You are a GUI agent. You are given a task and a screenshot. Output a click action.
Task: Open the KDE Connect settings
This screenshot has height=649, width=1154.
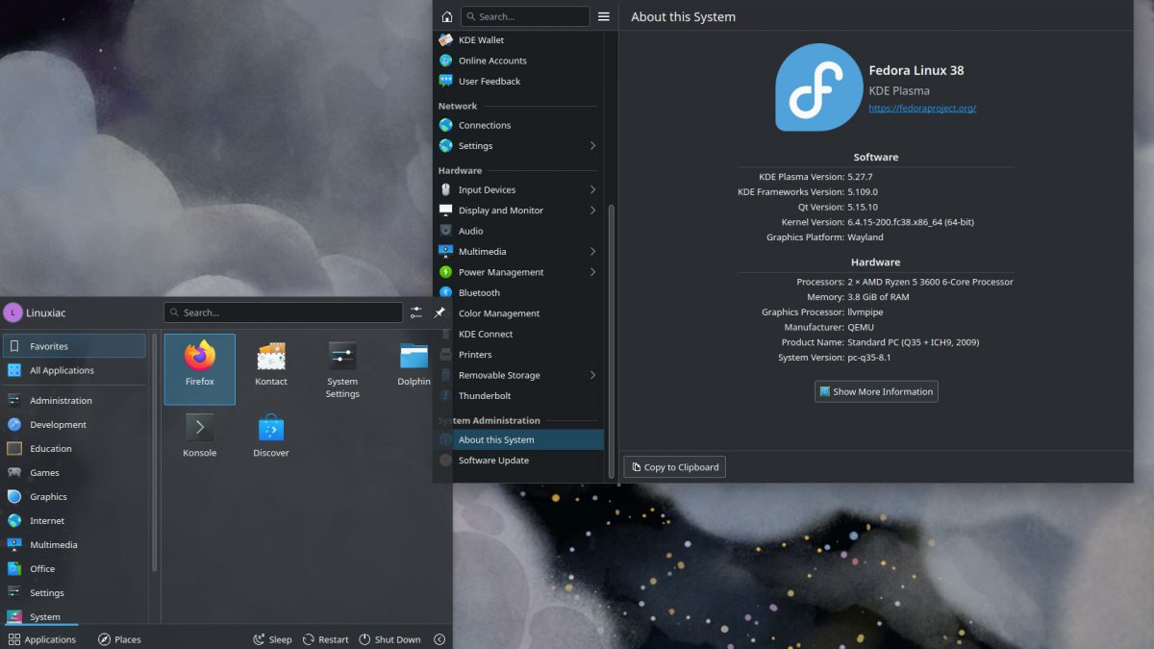click(519, 334)
